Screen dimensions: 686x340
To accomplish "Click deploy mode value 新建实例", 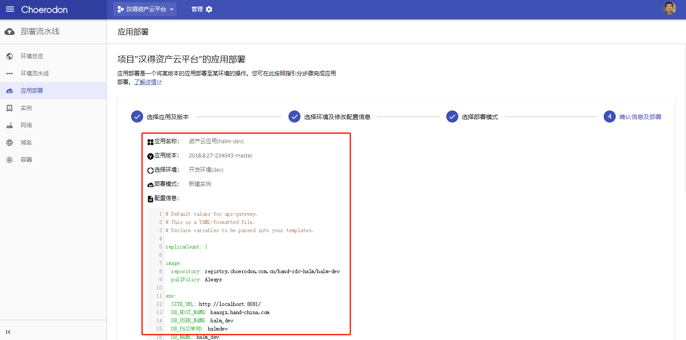I will (200, 184).
